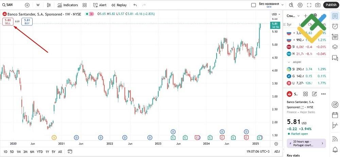
Task: Open chart settings hexagon icon
Action: tap(300, 5)
